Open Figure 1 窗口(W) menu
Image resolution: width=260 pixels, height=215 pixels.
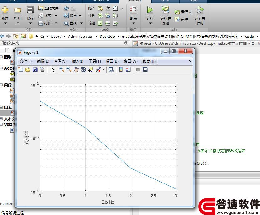point(131,61)
